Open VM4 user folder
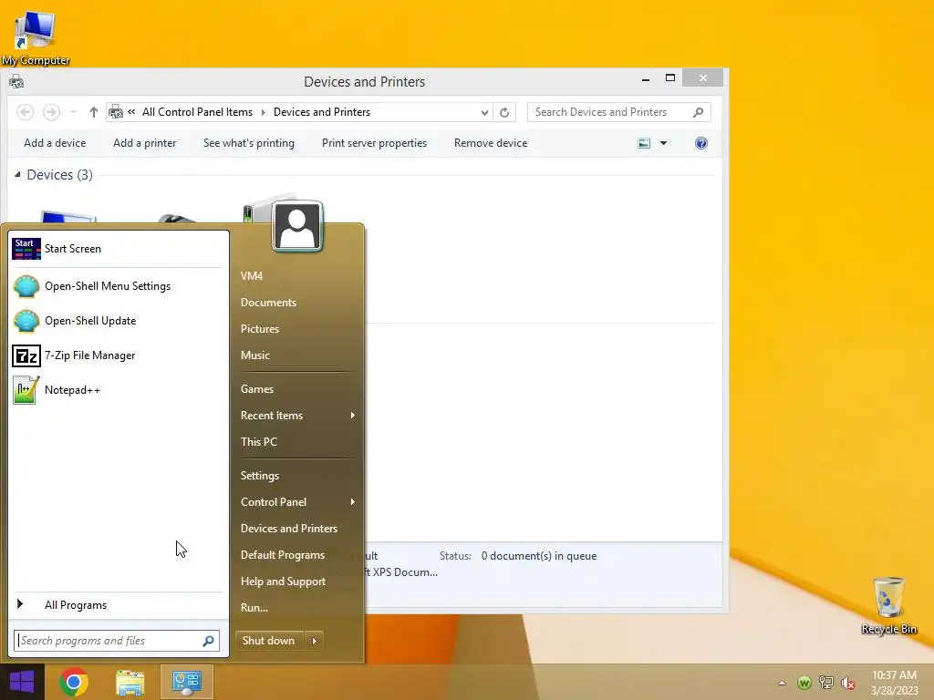934x700 pixels. [x=252, y=275]
